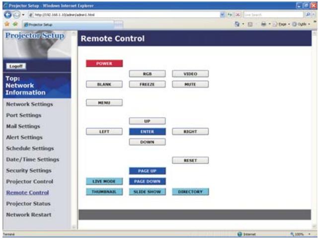Open Mail Settings in sidebar
The width and height of the screenshot is (319, 239).
23,126
